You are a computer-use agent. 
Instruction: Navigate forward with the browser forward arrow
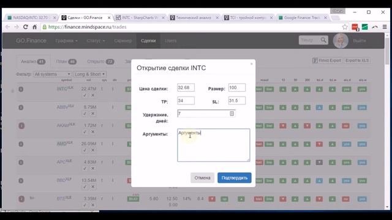(x=17, y=27)
